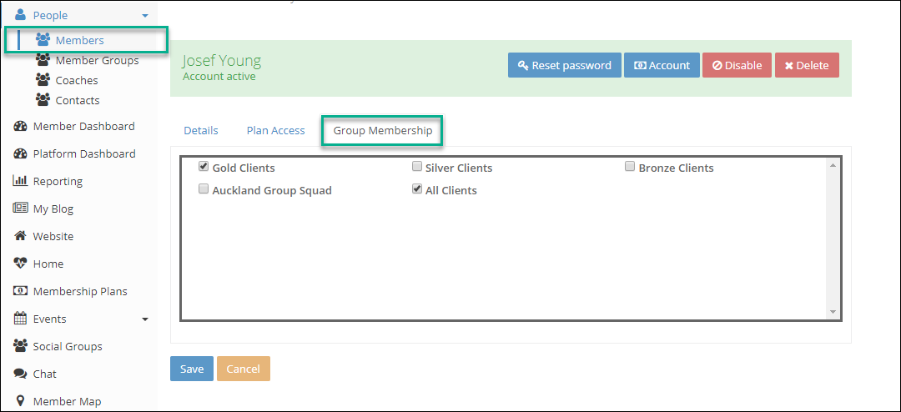Click the group list scroll down arrow
This screenshot has width=901, height=412.
coord(833,311)
